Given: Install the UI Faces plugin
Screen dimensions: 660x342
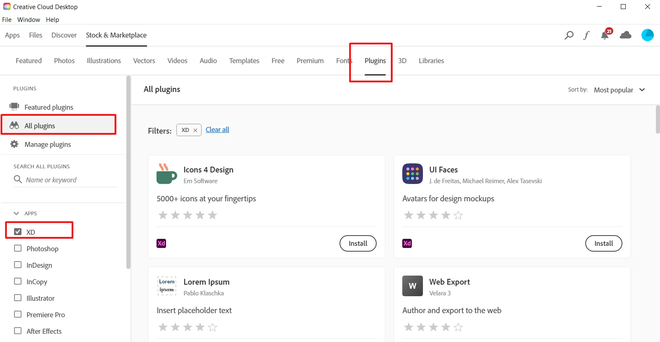Looking at the screenshot, I should 603,243.
